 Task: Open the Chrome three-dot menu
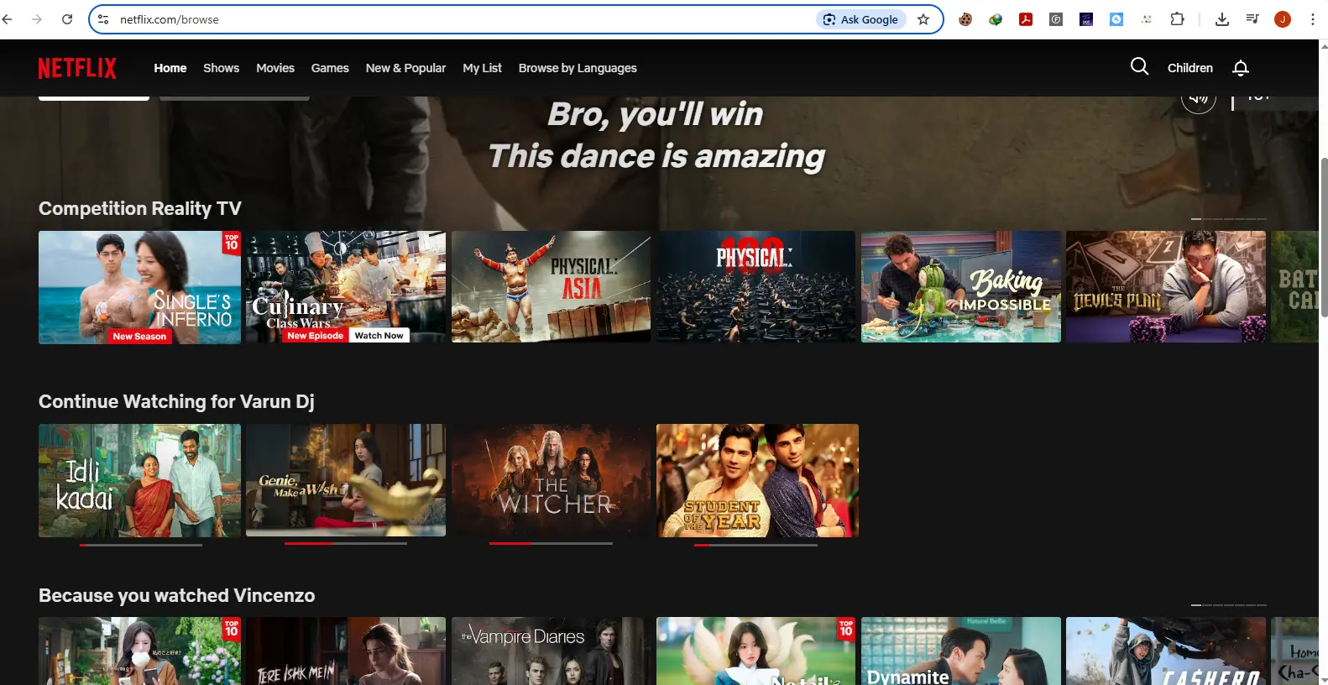pyautogui.click(x=1313, y=19)
